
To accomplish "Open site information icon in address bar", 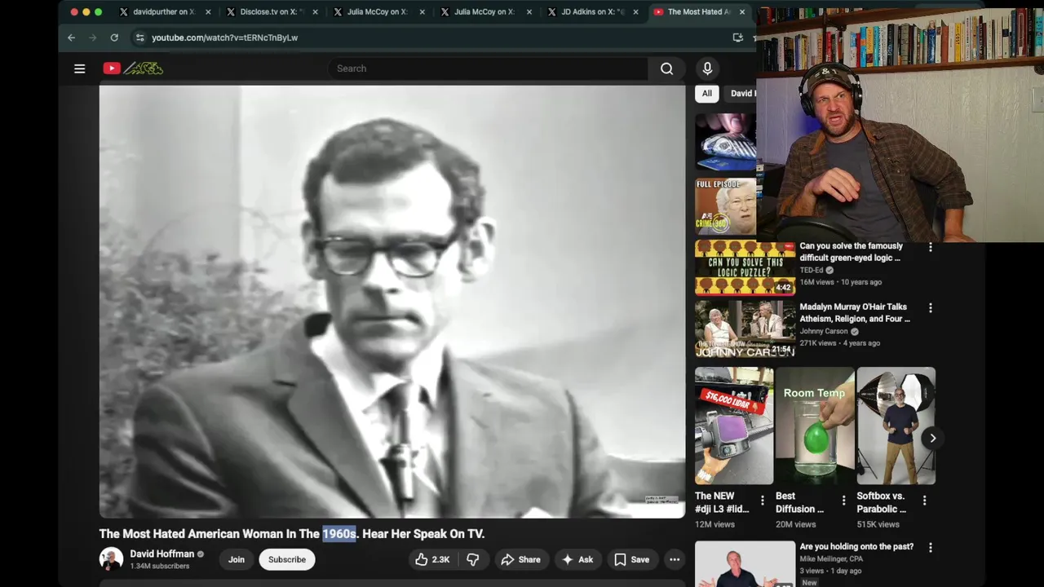I will (x=139, y=38).
